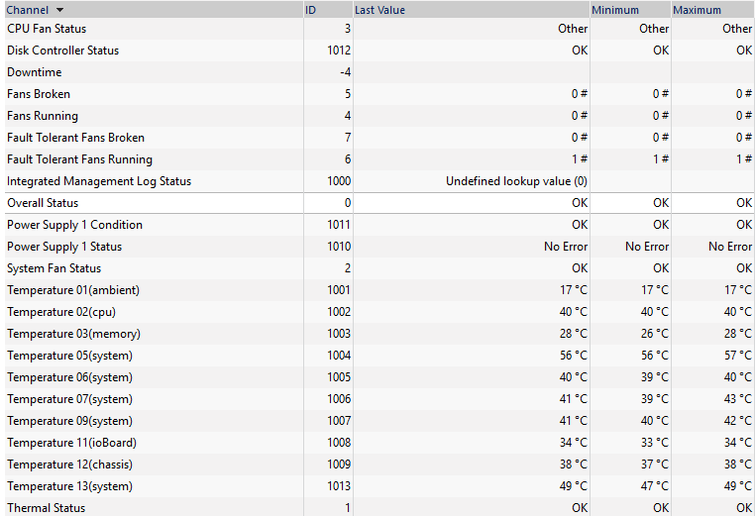755x516 pixels.
Task: Select the Power Supply 1 Status channel
Action: pos(379,247)
